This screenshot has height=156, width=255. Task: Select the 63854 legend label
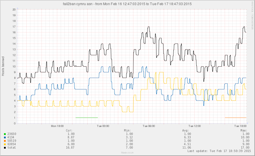pos(11,144)
